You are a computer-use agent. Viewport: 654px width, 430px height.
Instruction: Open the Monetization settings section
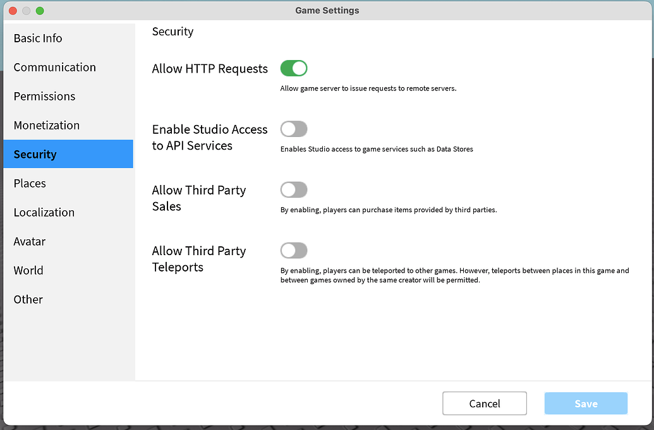coord(46,125)
